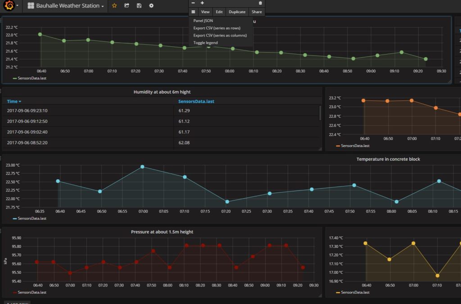Click humidity value 61.29 cell

tap(184, 110)
